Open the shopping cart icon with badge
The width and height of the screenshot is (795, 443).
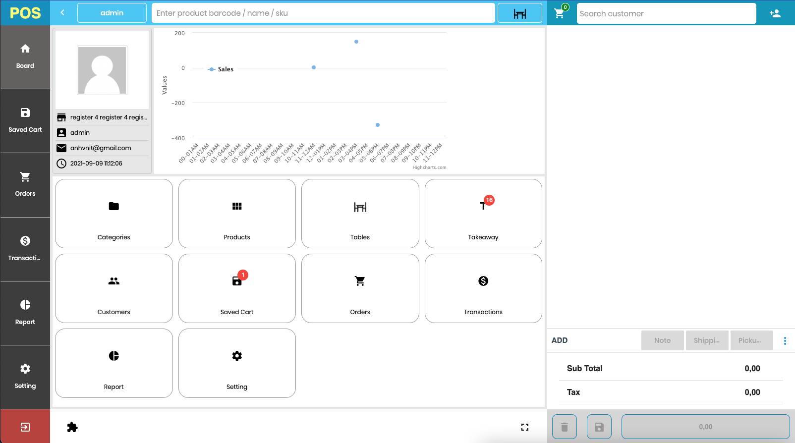(x=560, y=13)
